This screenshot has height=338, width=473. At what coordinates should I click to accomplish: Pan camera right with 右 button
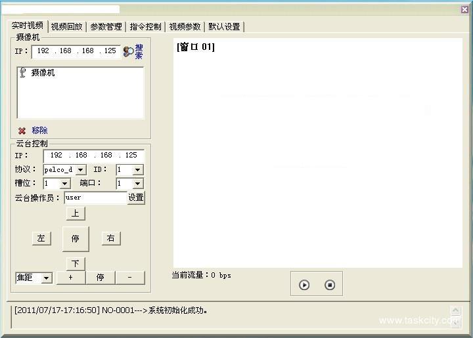point(111,238)
